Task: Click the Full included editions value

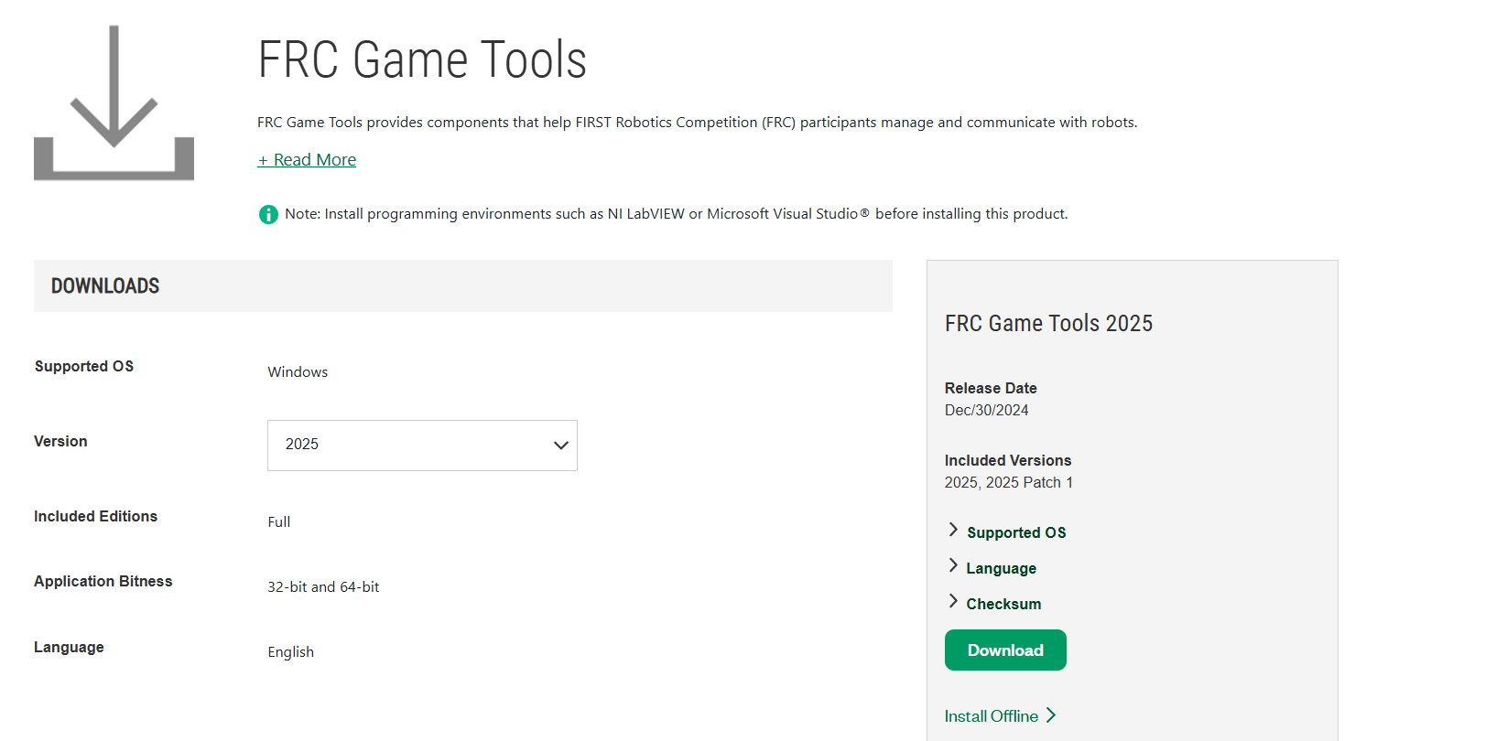Action: tap(279, 522)
